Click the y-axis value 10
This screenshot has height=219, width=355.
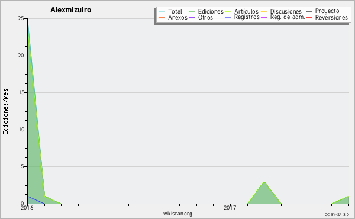click(21, 130)
